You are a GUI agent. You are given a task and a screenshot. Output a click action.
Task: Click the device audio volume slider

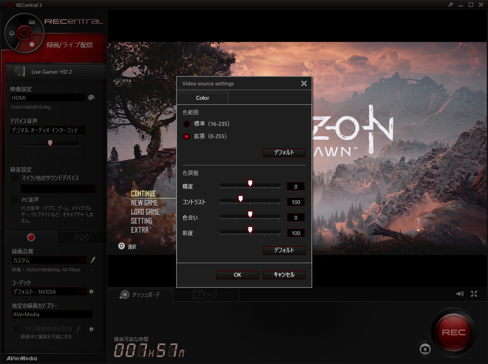click(x=50, y=143)
